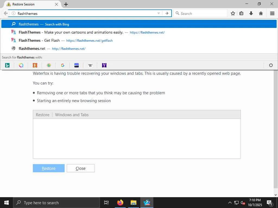Image resolution: width=278 pixels, height=208 pixels.
Task: Click the taskbar 'Type here to search' box
Action: [56, 203]
